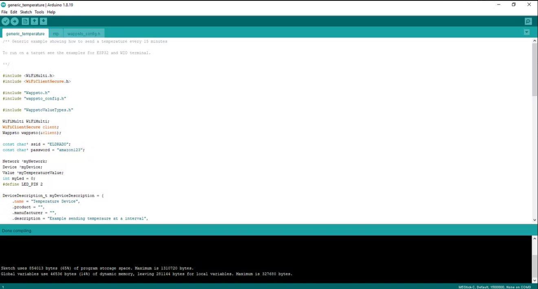Open the Serial Monitor icon
The height and width of the screenshot is (289, 538).
tap(528, 21)
